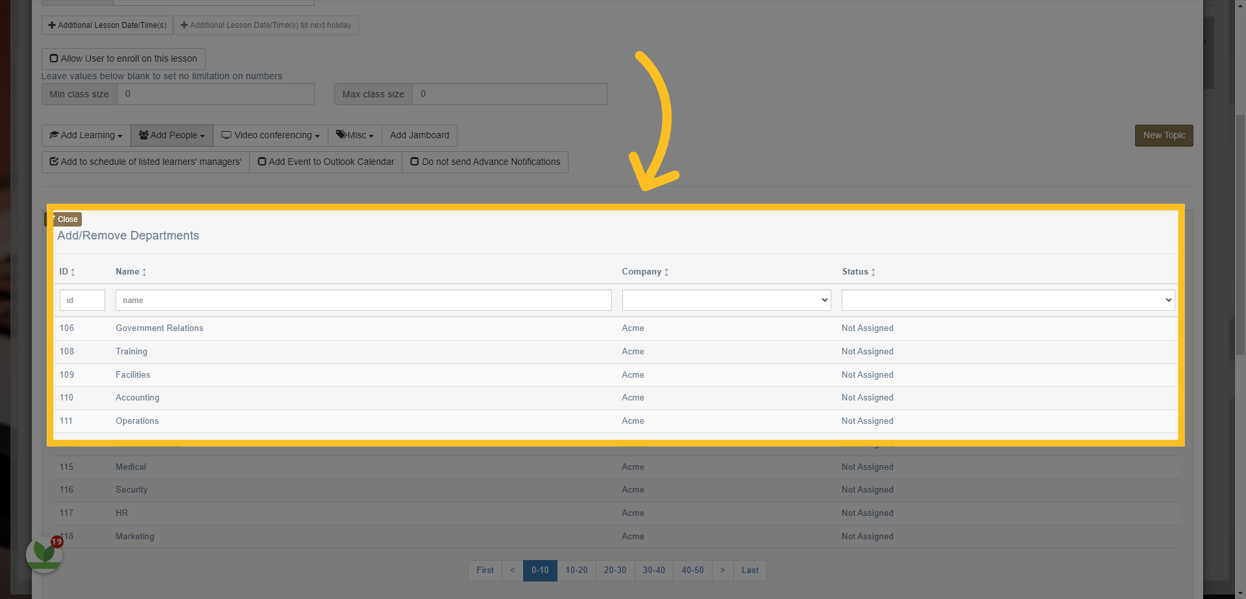Open the Add People dropdown
Viewport: 1246px width, 599px height.
point(172,136)
